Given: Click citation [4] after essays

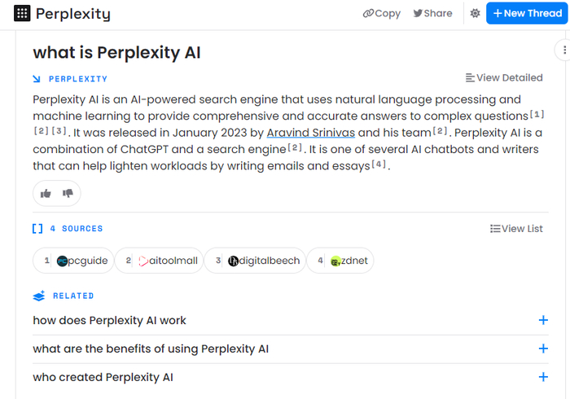Looking at the screenshot, I should (379, 165).
